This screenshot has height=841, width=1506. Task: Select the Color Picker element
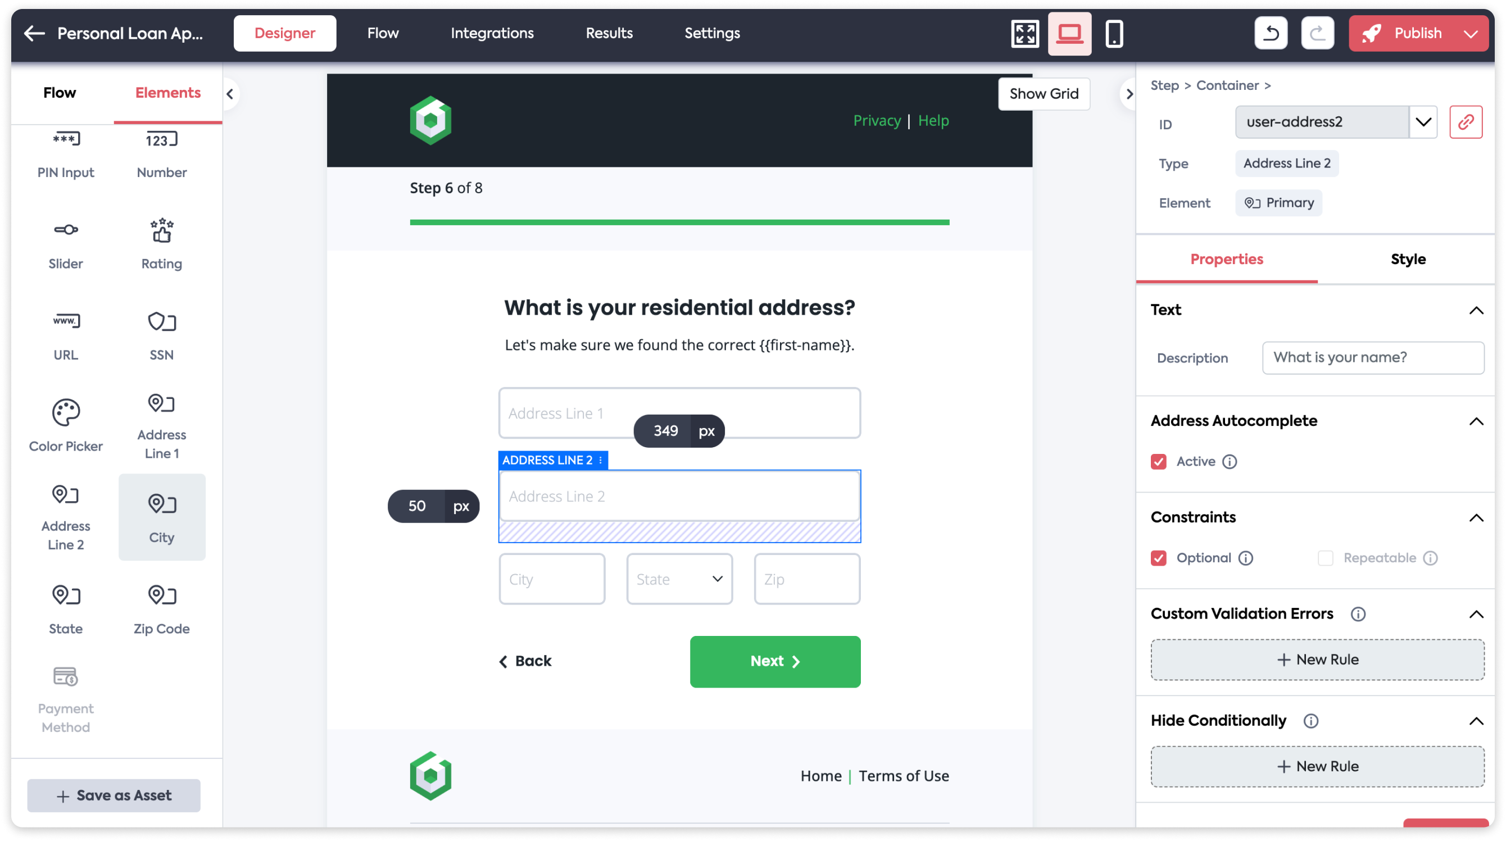coord(66,425)
